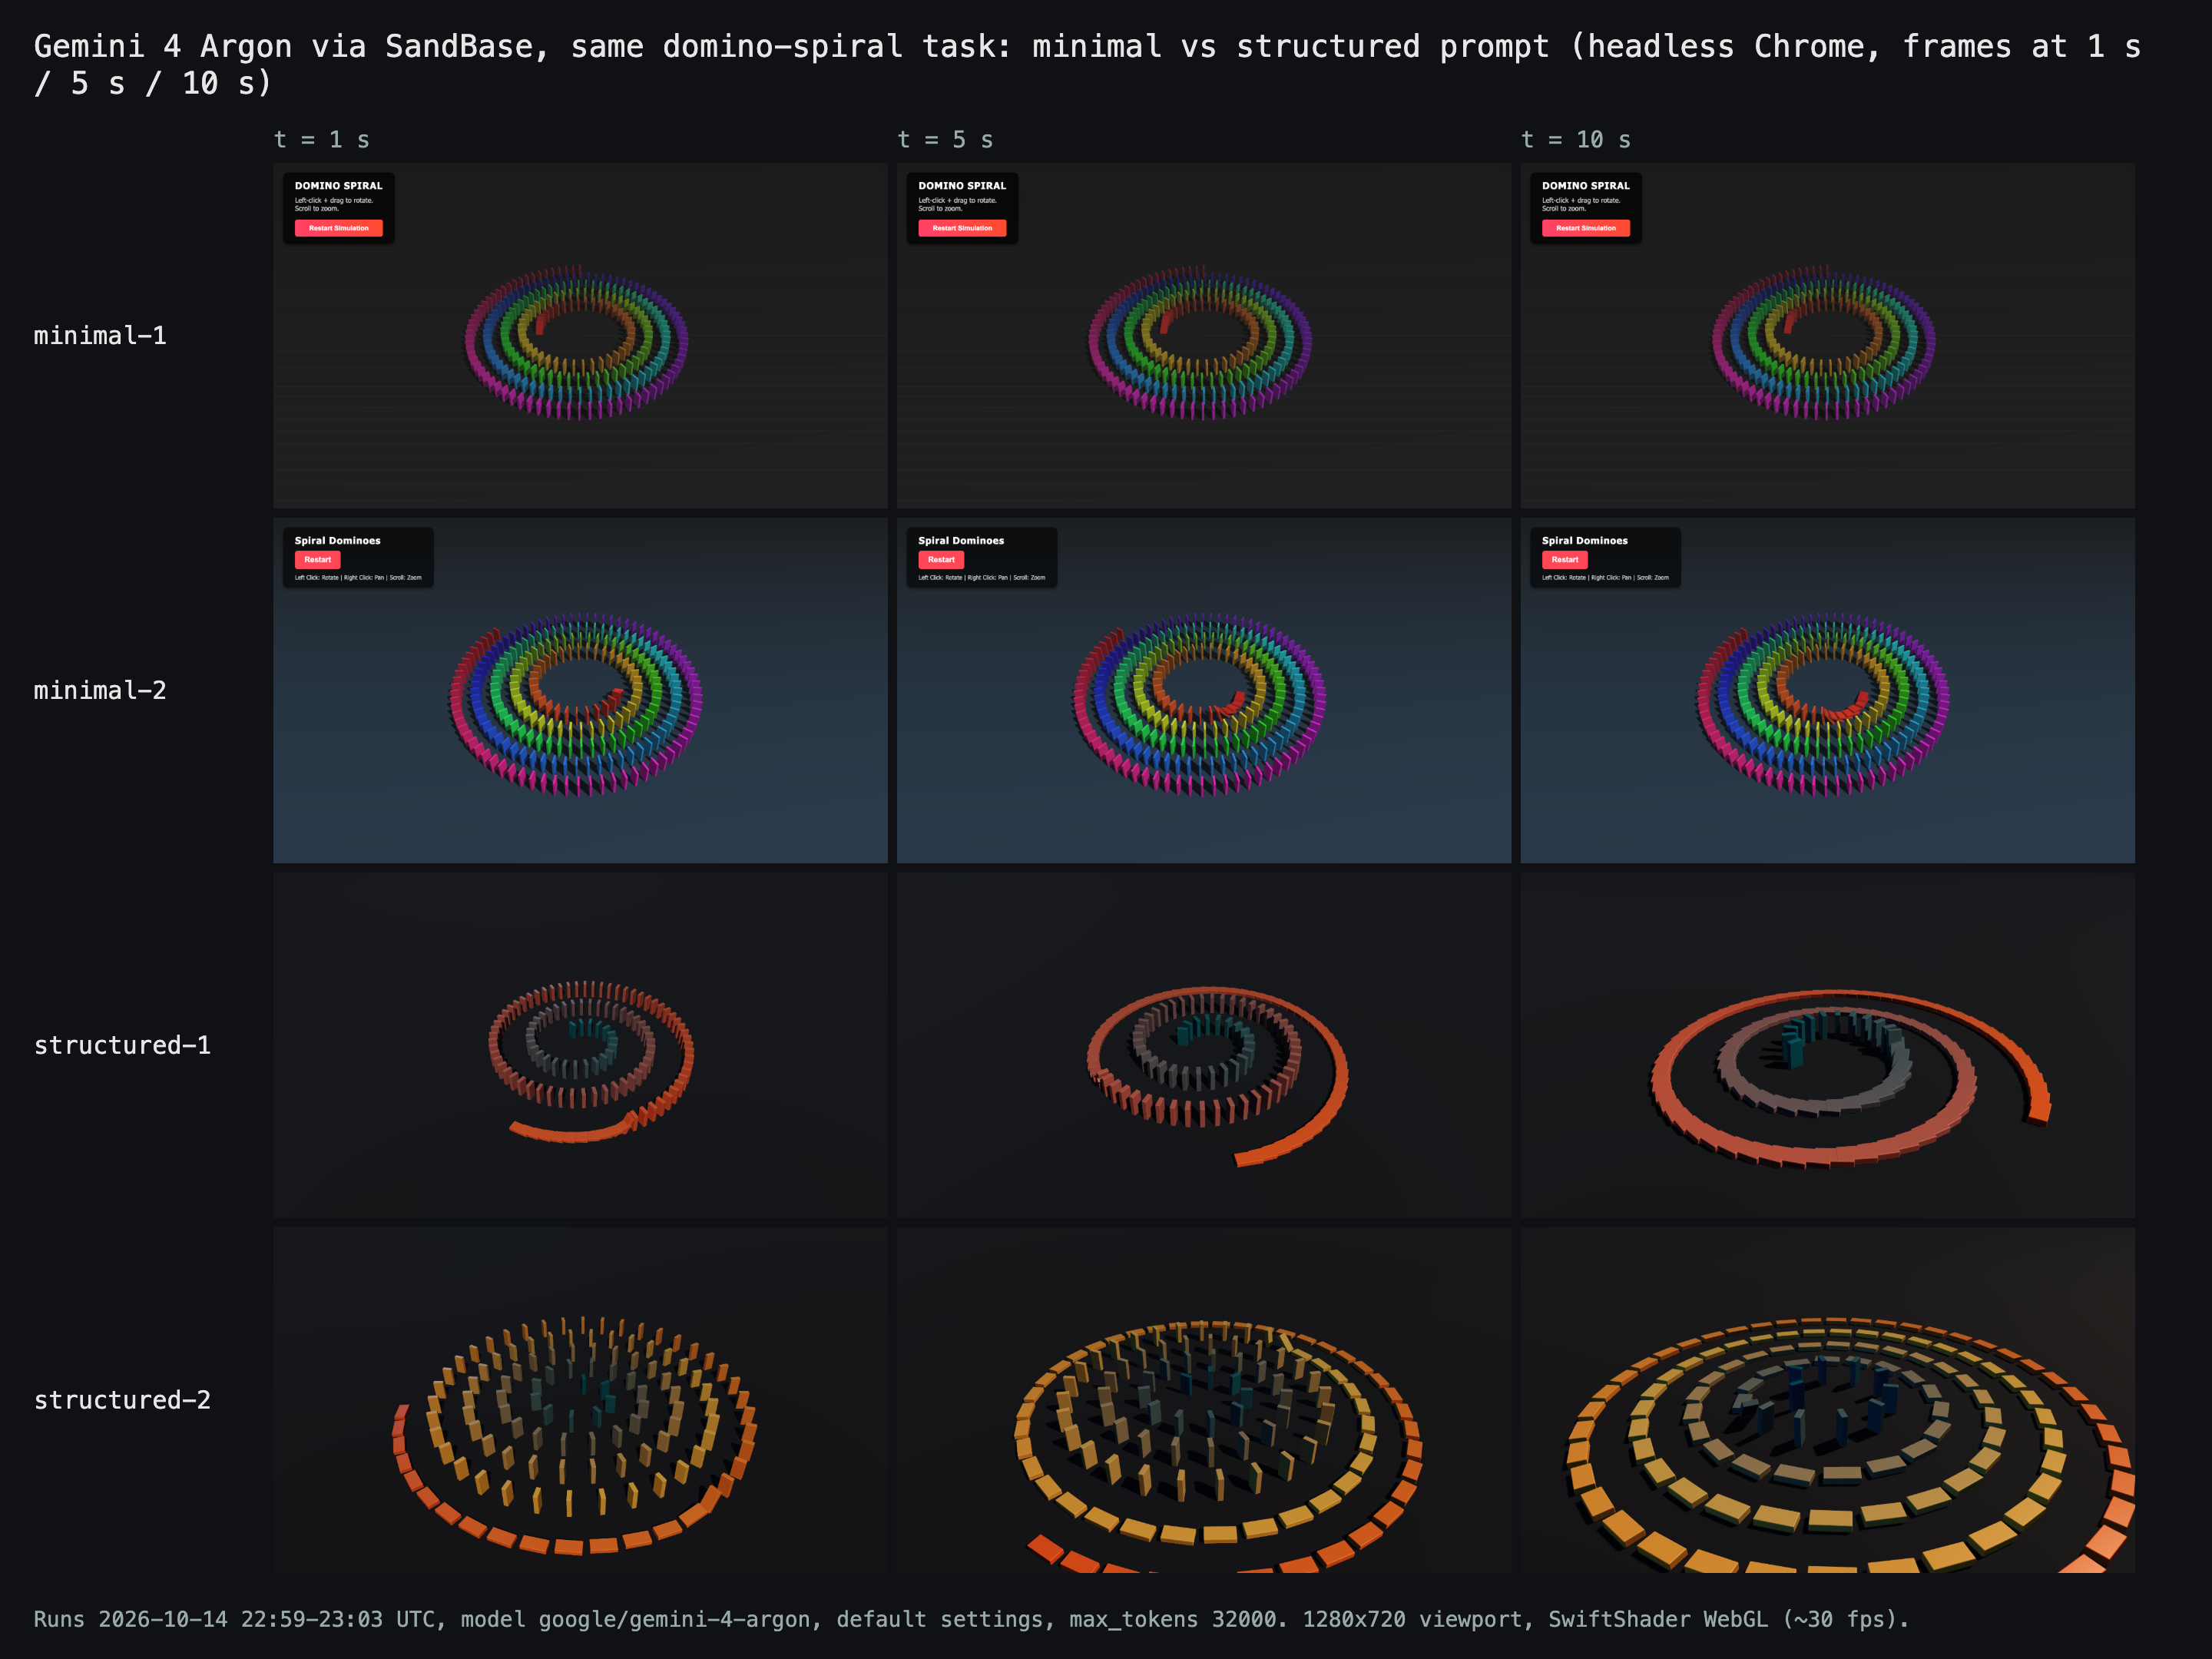Open the structured-2 frame at t=5s
The image size is (2212, 1659).
click(1204, 1400)
